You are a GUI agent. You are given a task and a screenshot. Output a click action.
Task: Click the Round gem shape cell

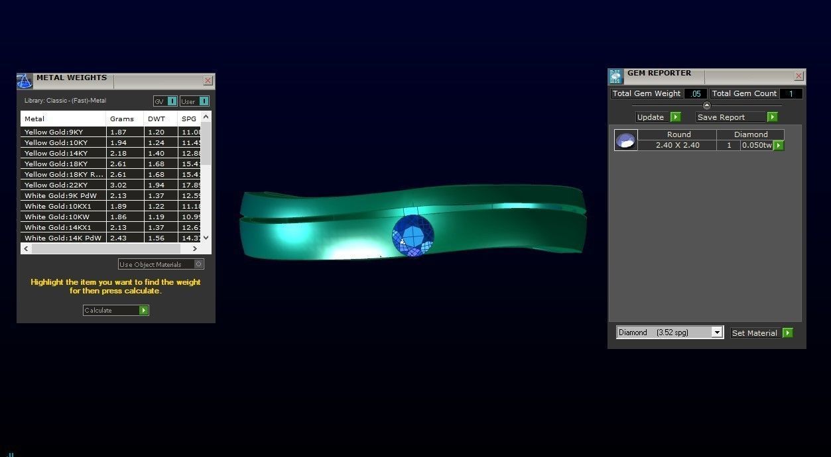pyautogui.click(x=677, y=134)
